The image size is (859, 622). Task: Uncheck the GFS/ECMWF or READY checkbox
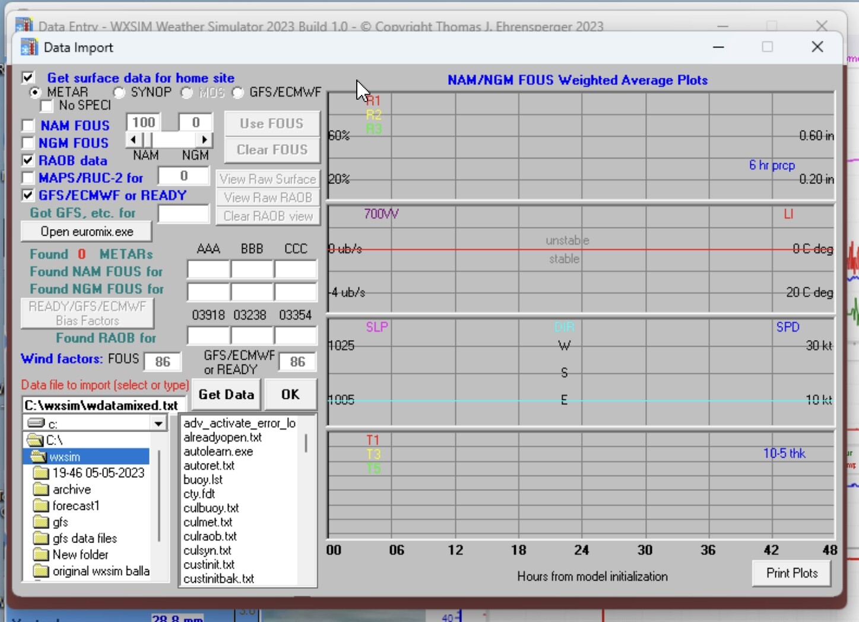point(28,195)
